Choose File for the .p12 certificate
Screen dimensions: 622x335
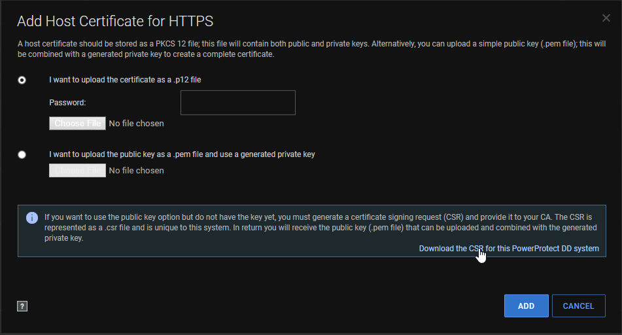[77, 124]
